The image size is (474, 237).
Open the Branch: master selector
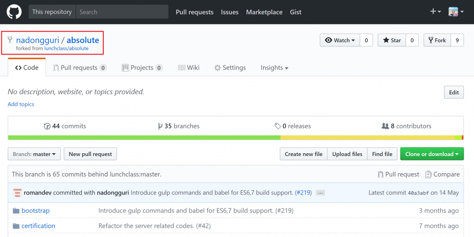34,154
